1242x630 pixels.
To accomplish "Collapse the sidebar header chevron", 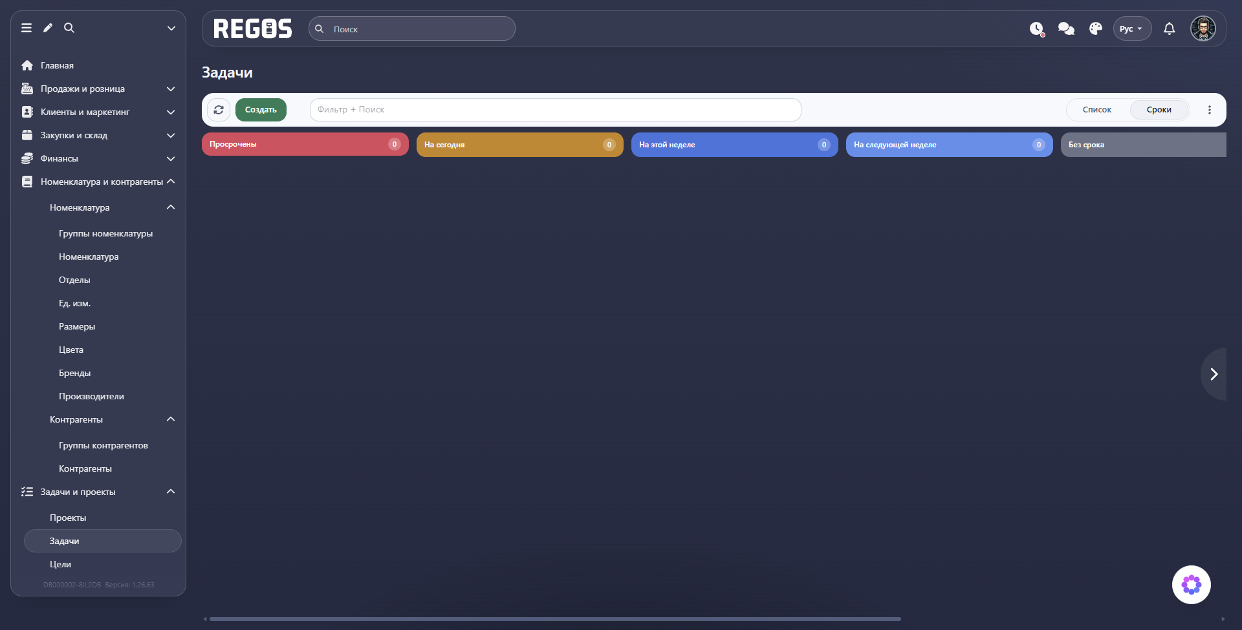I will 171,28.
